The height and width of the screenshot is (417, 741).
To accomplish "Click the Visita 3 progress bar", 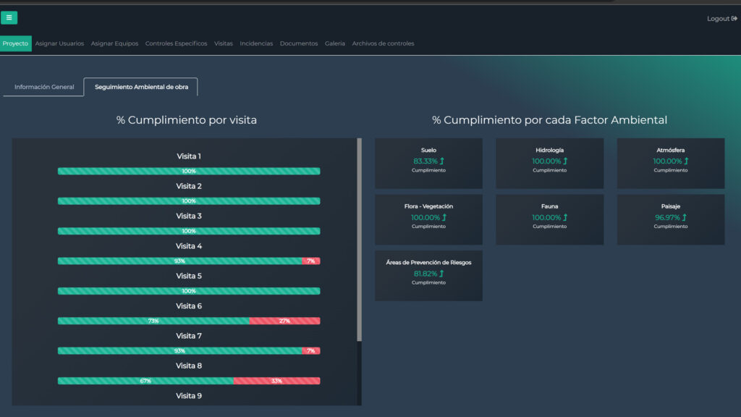I will tap(189, 231).
